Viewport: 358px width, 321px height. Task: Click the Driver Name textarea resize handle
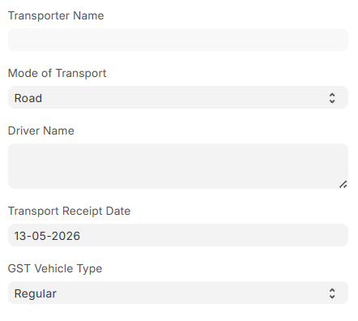[343, 185]
